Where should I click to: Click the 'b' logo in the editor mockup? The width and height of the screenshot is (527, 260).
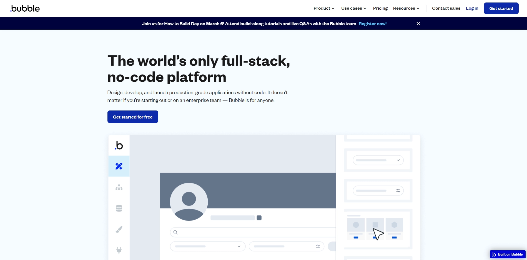click(119, 145)
